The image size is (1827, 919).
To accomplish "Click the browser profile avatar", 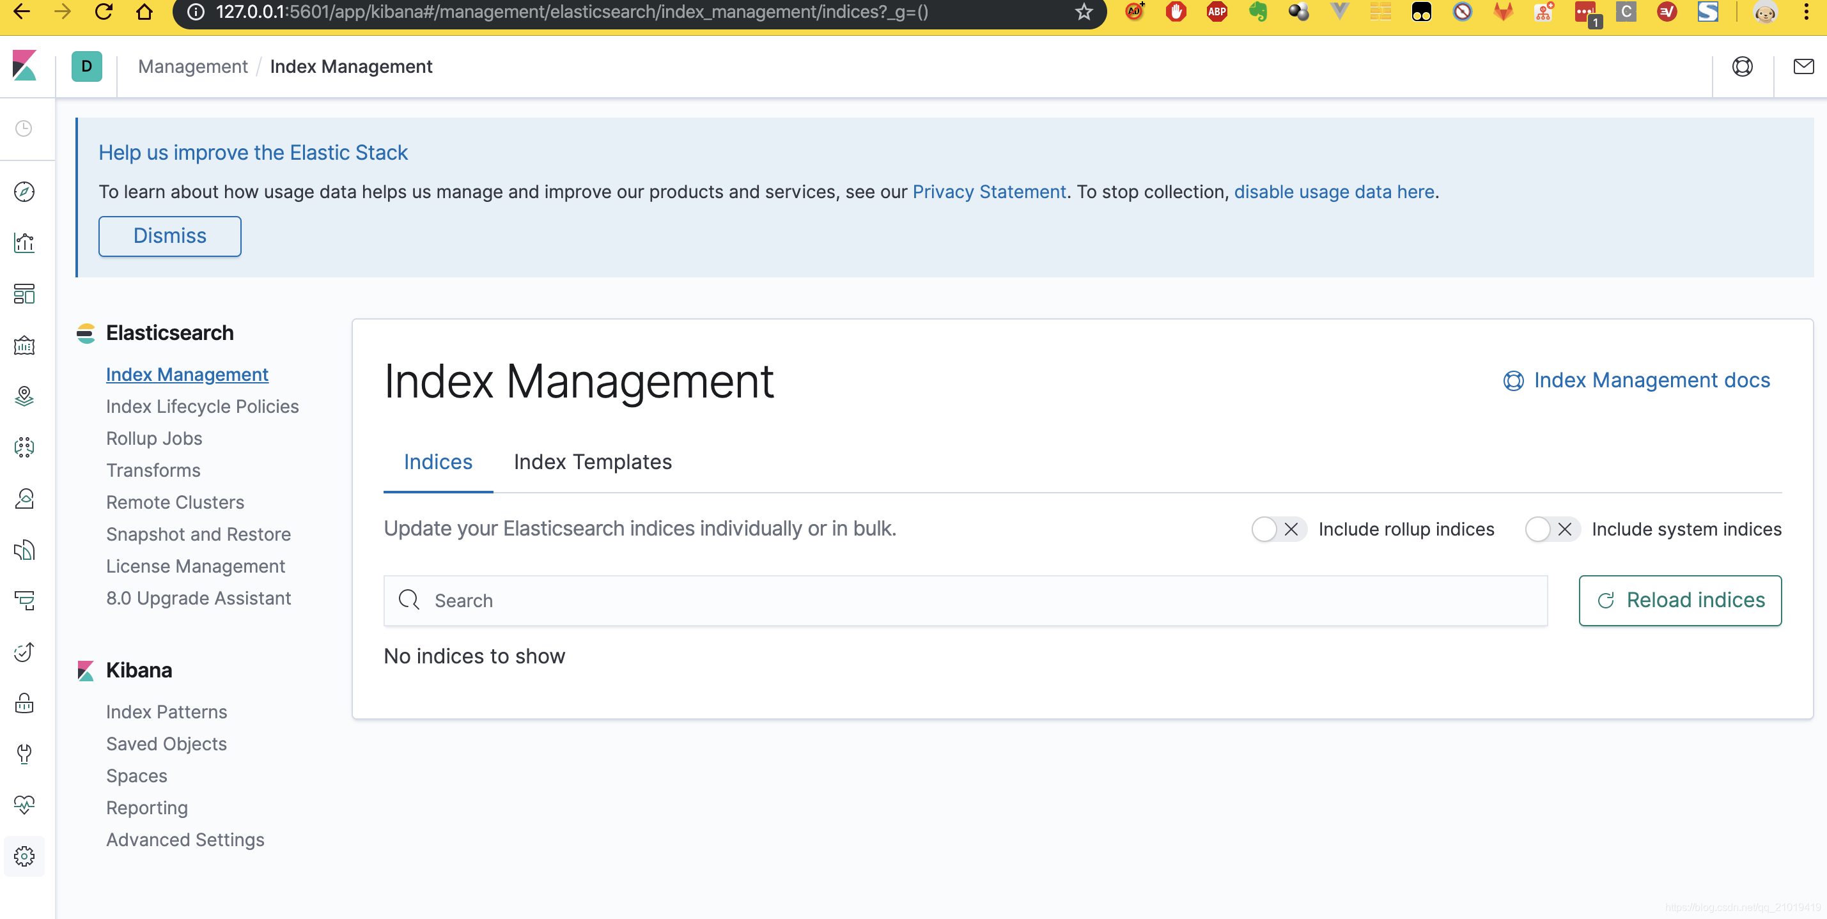I will point(1764,12).
